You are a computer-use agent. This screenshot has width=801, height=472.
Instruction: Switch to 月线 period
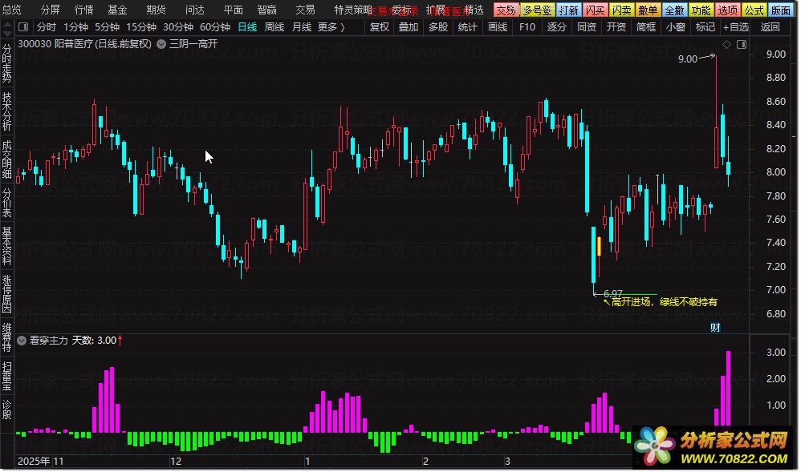pyautogui.click(x=302, y=26)
